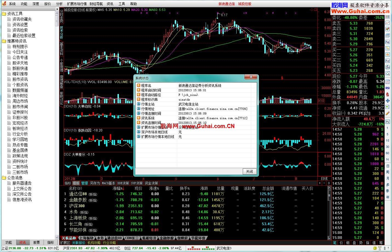392x252 pixels.
Task: Open the 帮助 menu
Action: click(133, 4)
